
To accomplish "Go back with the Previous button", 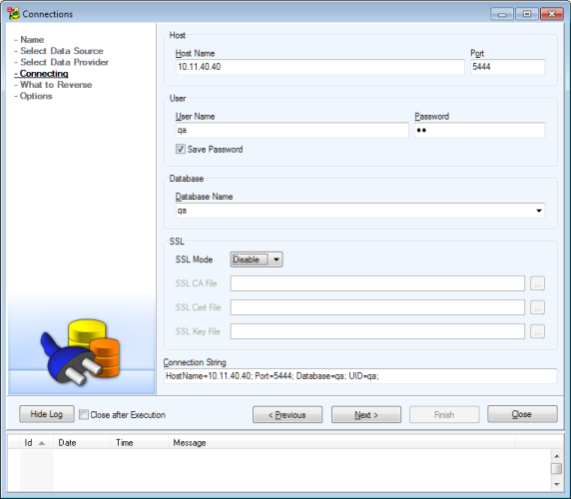I will (287, 414).
